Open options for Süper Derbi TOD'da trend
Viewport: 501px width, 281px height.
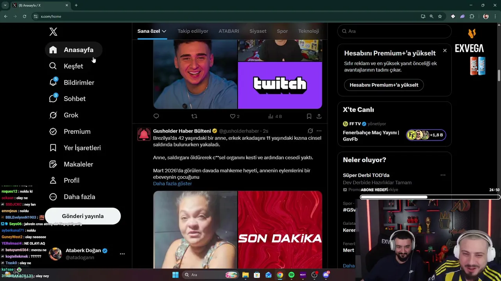pos(443,175)
